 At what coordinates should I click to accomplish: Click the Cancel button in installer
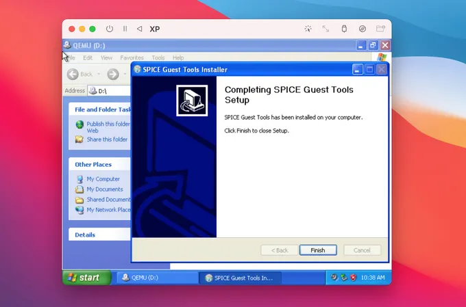pyautogui.click(x=362, y=250)
